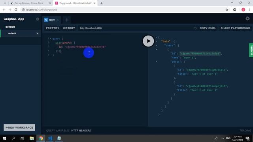
Task: Collapse the "users" array in the response
Action: click(x=156, y=45)
